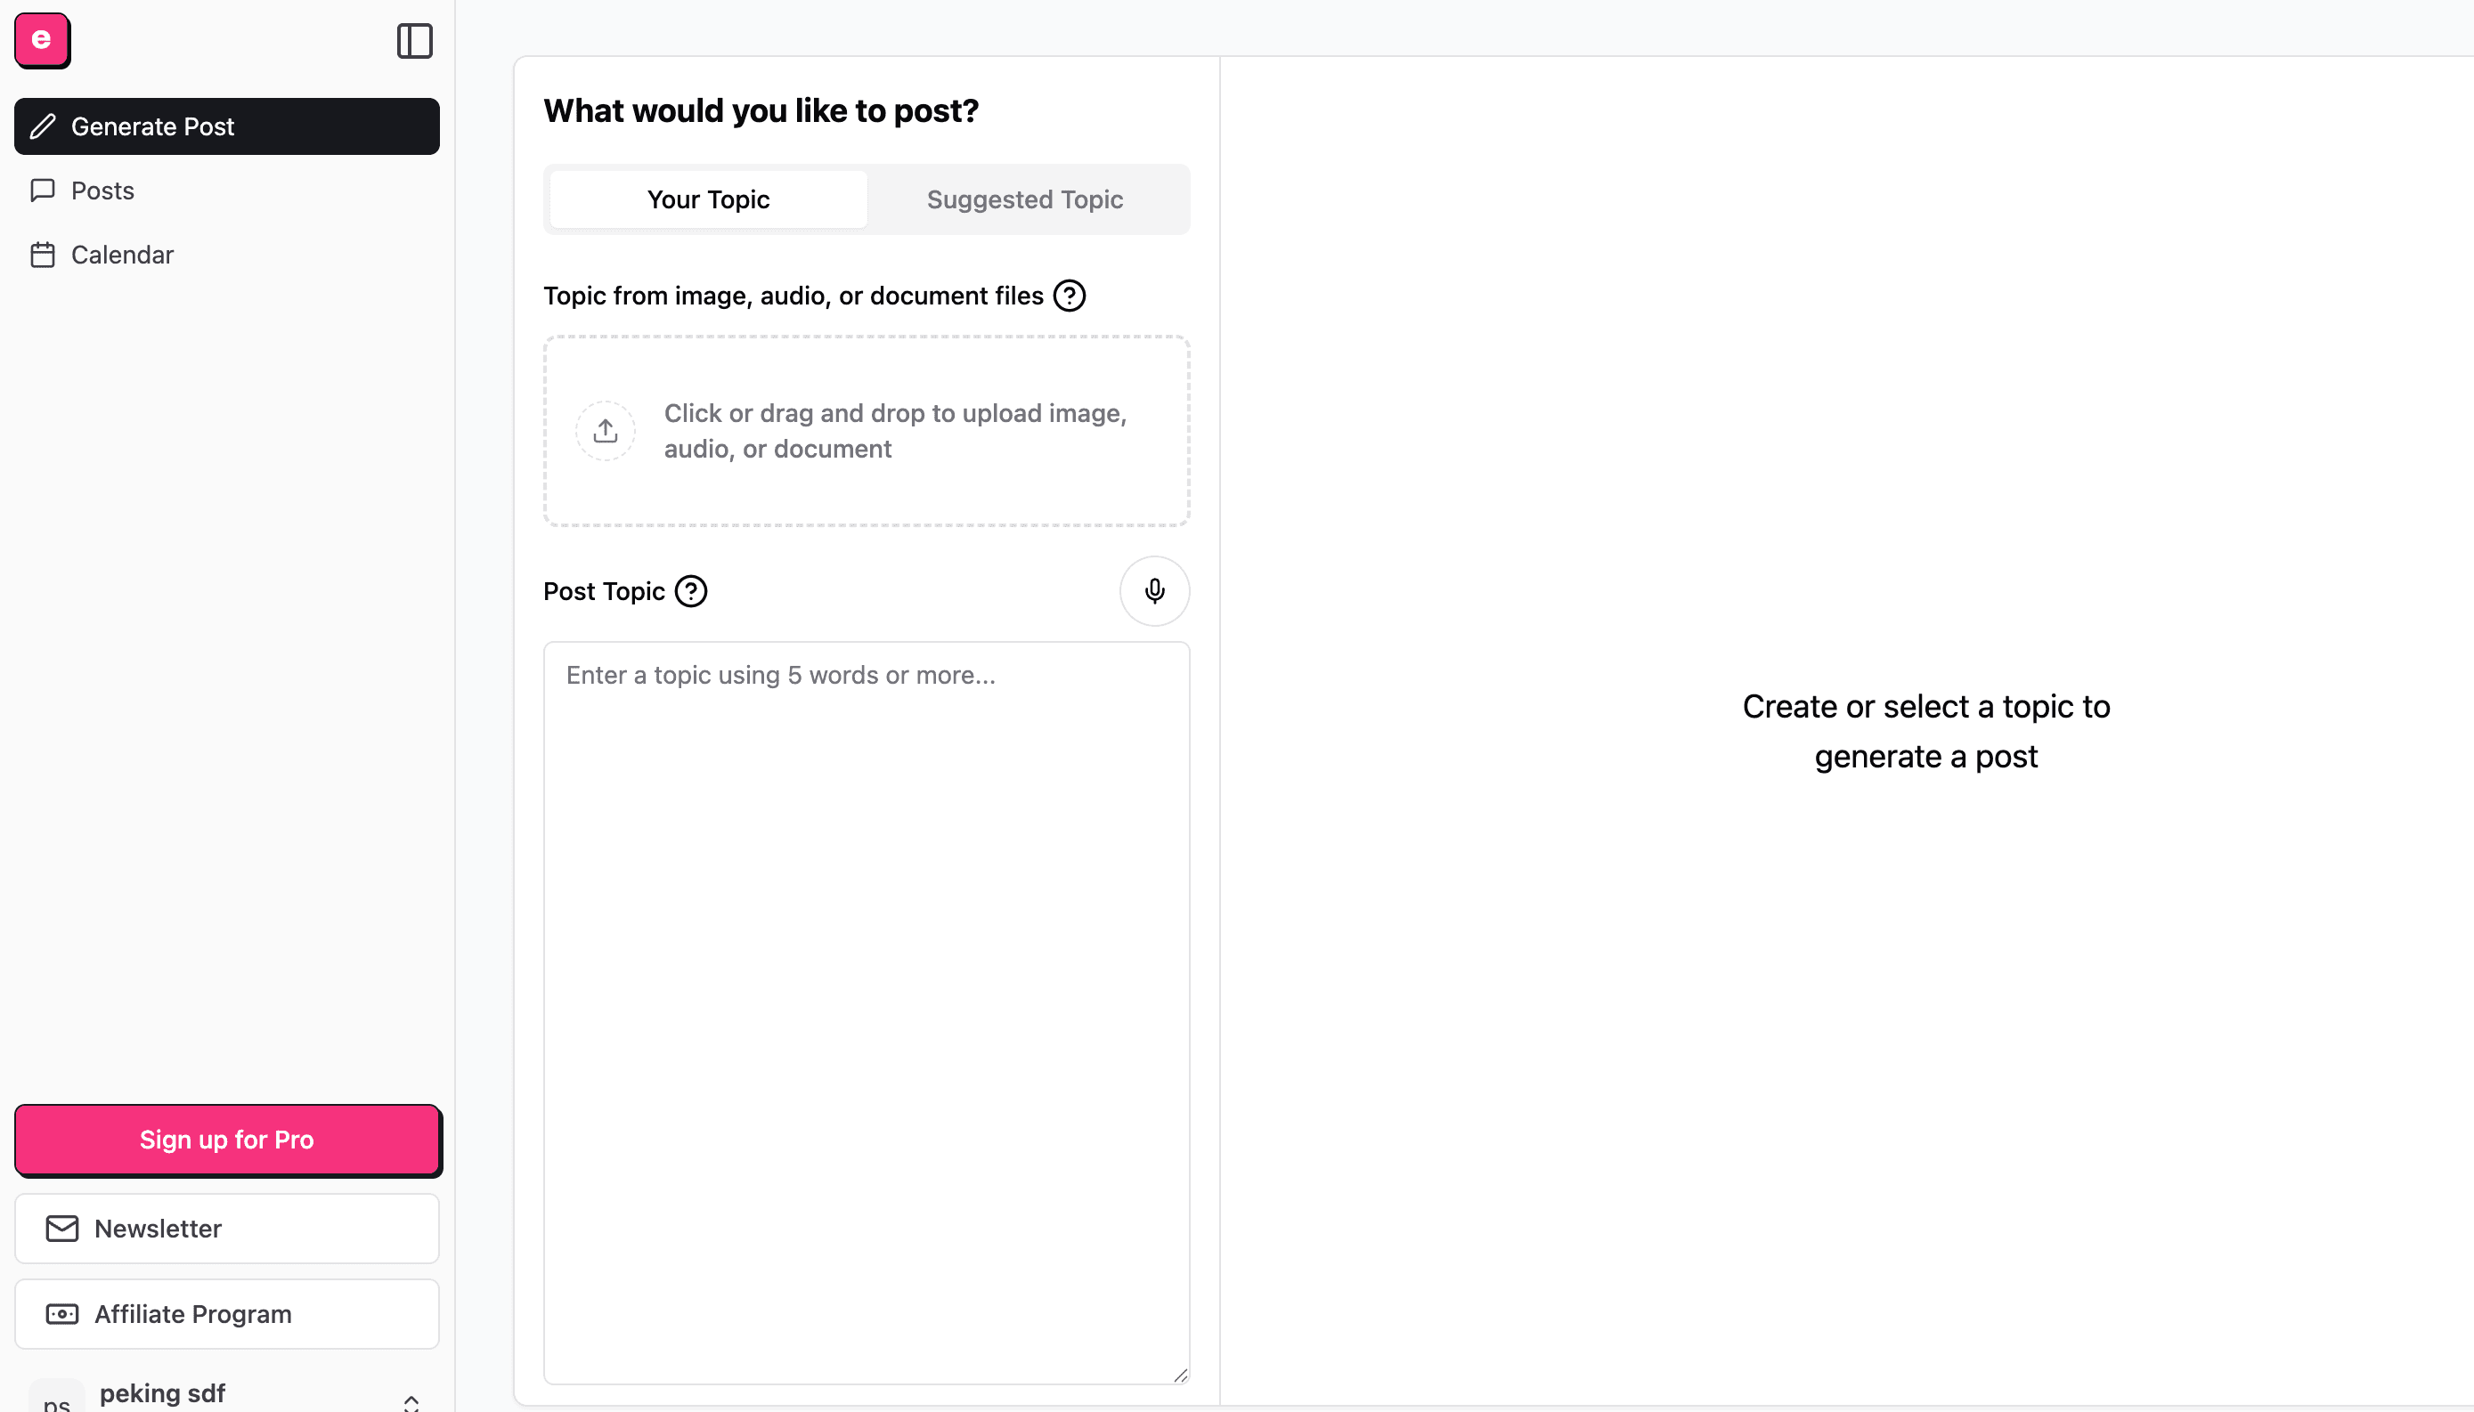Collapse the sidebar with panel icon
Viewport: 2474px width, 1412px height.
pyautogui.click(x=414, y=41)
